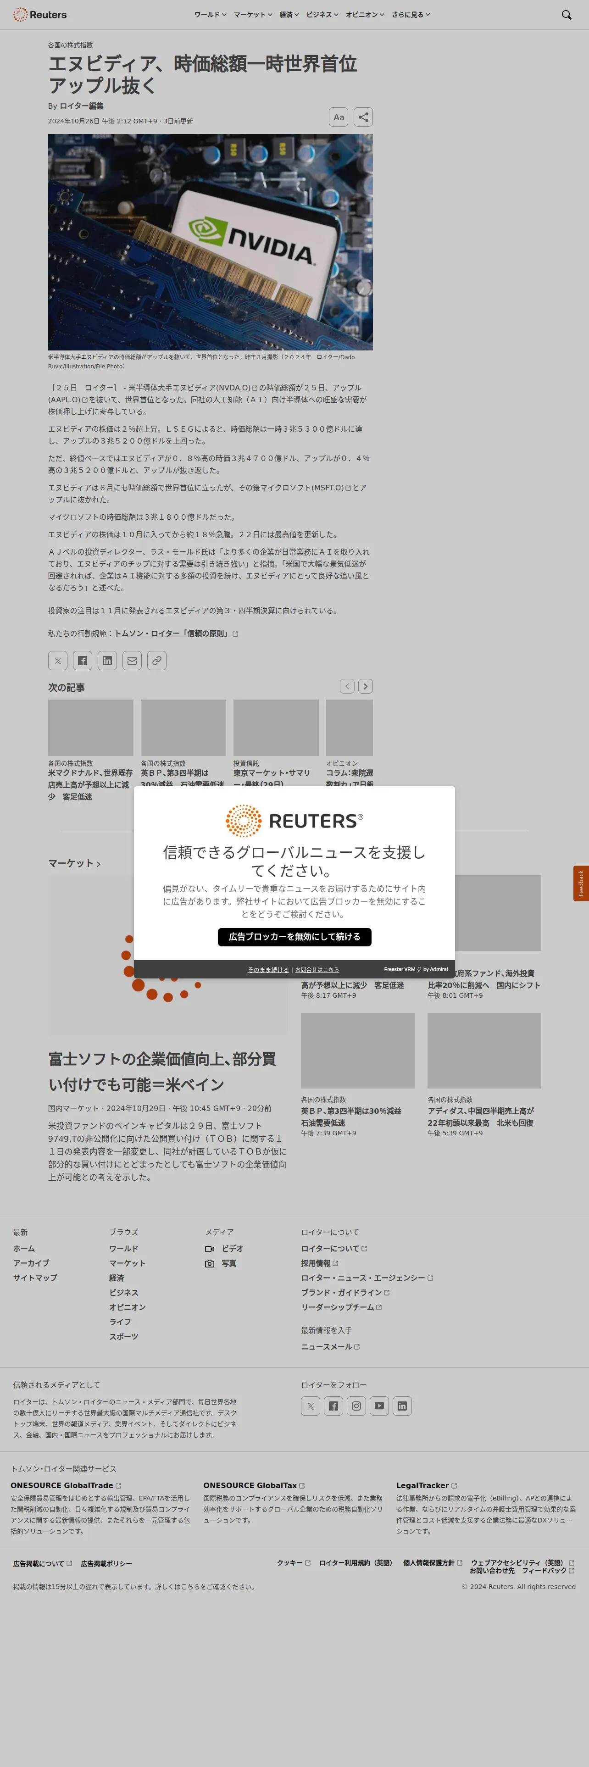Viewport: 589px width, 1767px height.
Task: Share article on Facebook below the text
Action: coord(82,661)
